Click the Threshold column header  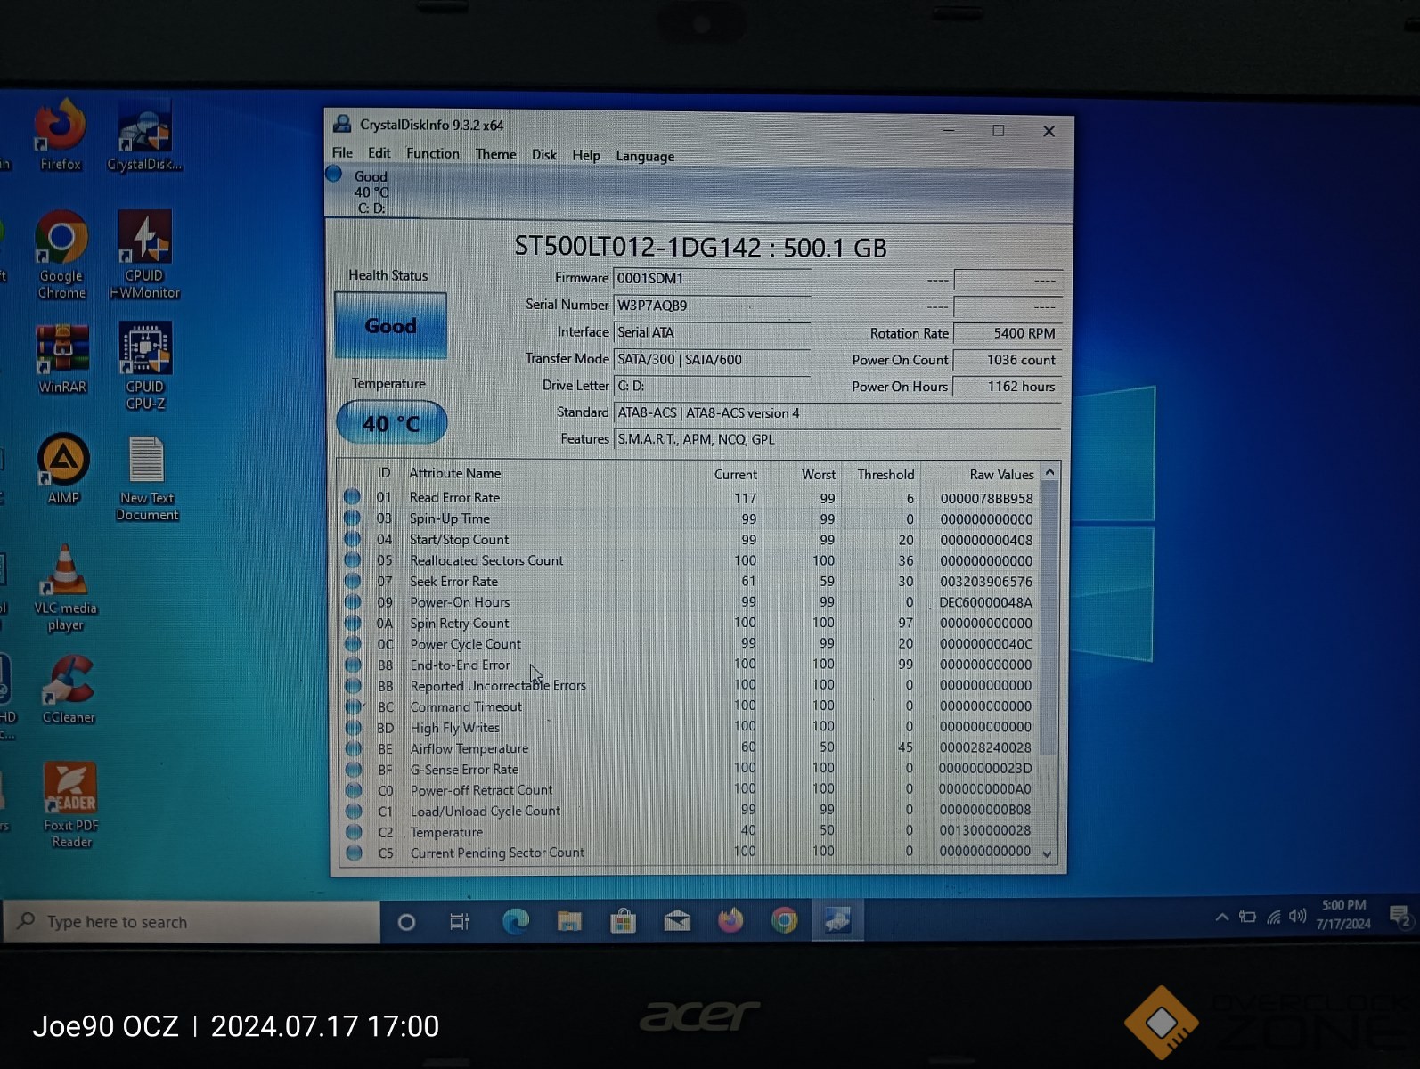click(x=885, y=475)
